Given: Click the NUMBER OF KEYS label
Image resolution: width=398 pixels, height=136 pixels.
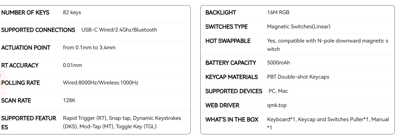Looking at the screenshot, I should (25, 13).
